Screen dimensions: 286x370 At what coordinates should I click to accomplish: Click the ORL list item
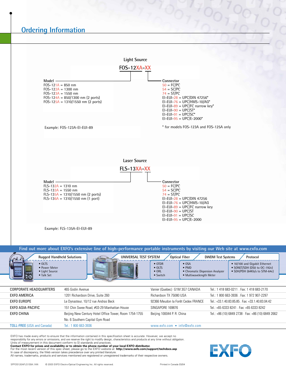(158, 271)
